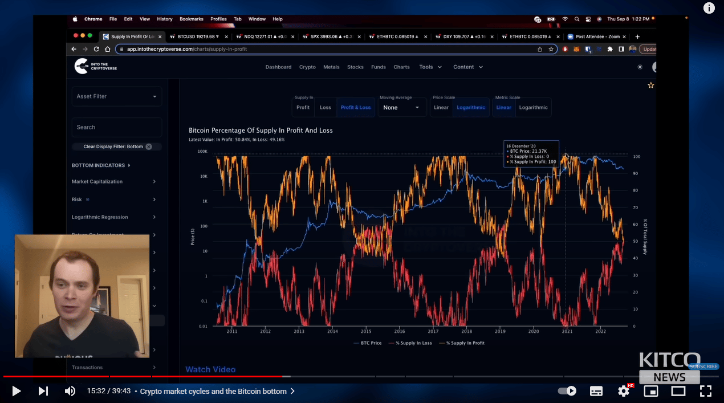This screenshot has width=724, height=403.
Task: Play the YouTube video
Action: pyautogui.click(x=17, y=391)
